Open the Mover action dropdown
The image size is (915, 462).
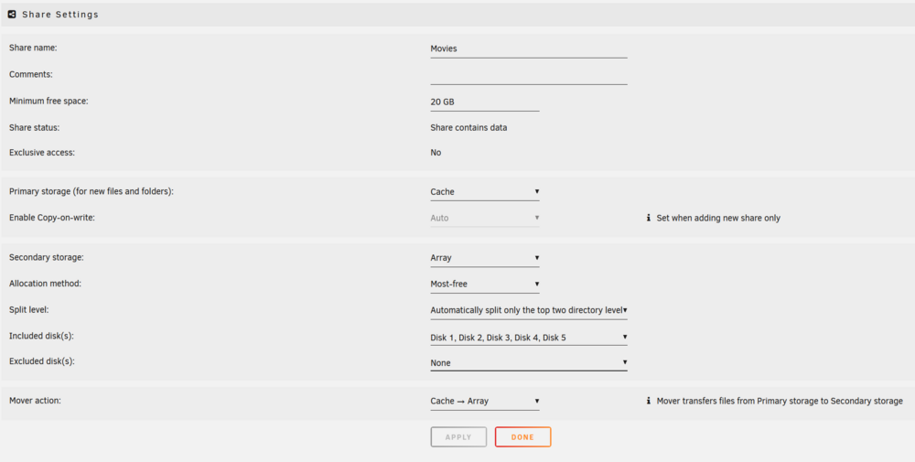pyautogui.click(x=485, y=402)
